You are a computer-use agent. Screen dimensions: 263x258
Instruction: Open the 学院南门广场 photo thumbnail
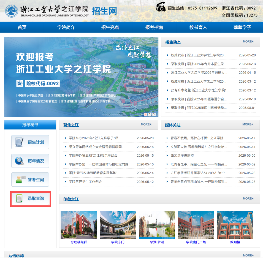[196, 225]
